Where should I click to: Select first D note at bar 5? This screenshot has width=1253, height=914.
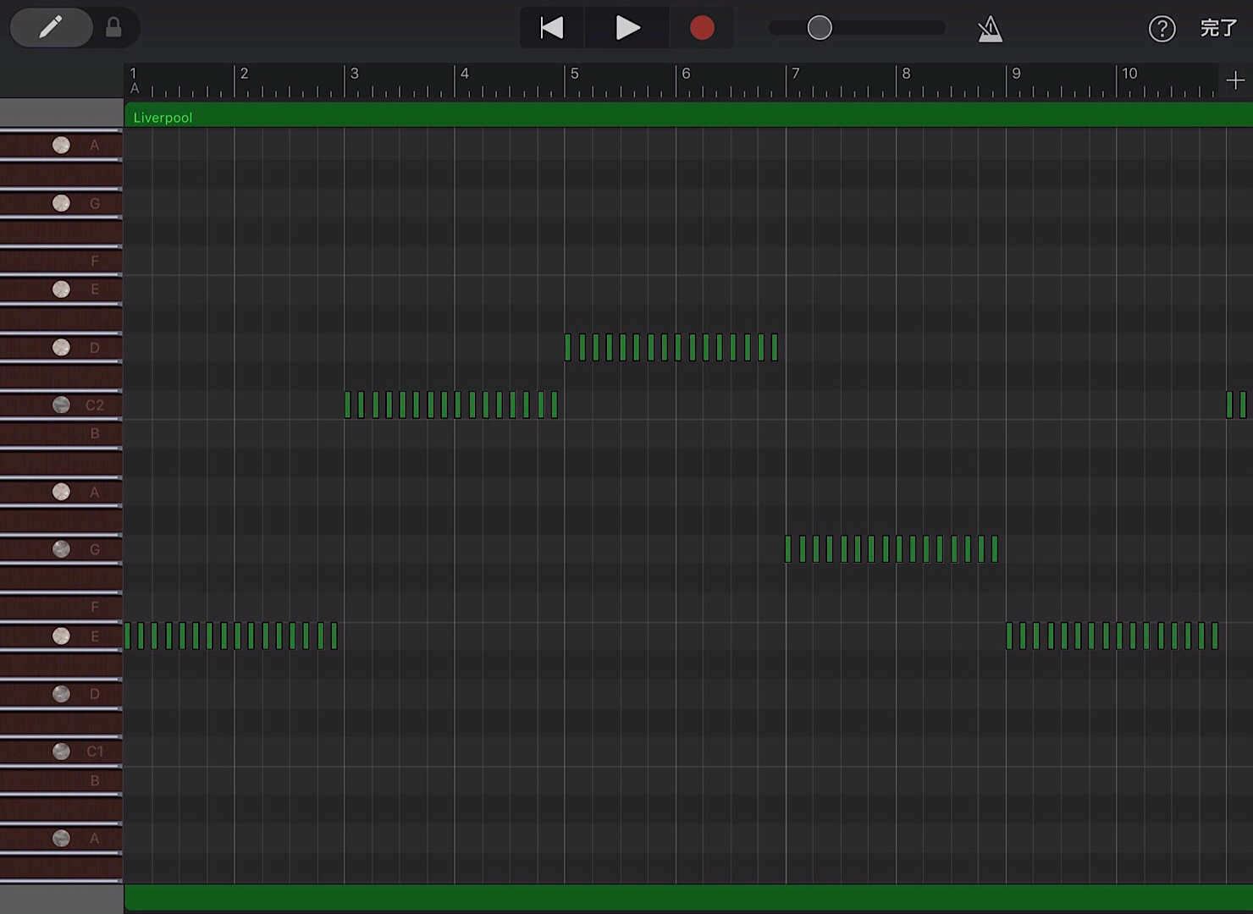tap(568, 347)
